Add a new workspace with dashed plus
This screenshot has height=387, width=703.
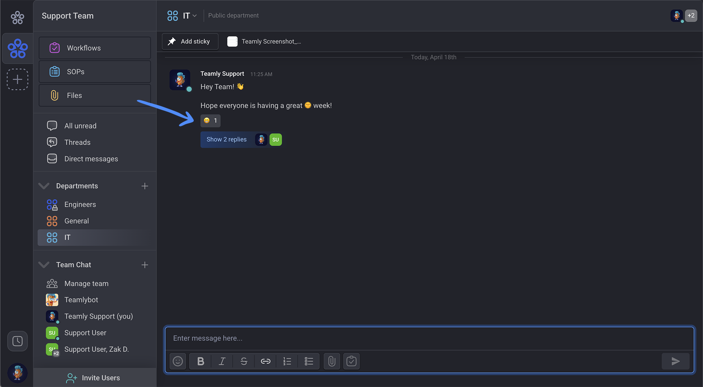point(17,79)
